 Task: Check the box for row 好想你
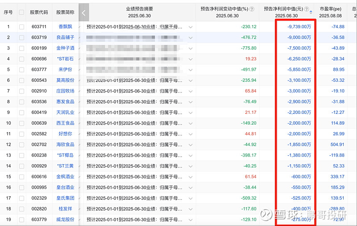tap(21, 134)
